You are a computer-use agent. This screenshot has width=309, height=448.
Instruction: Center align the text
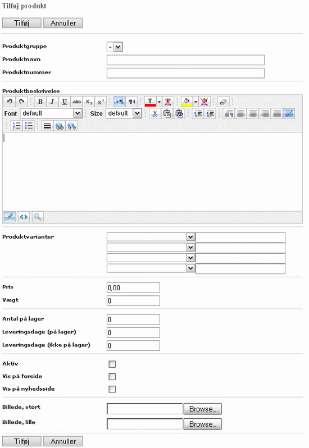pyautogui.click(x=253, y=113)
